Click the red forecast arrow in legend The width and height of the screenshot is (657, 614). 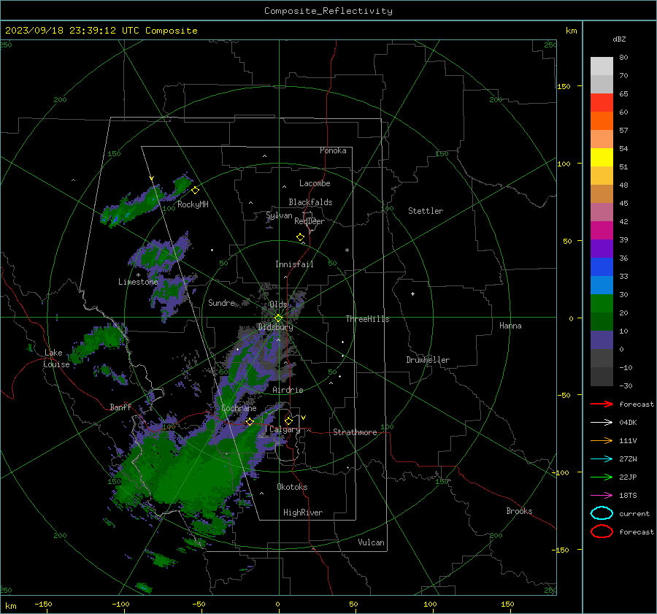click(x=602, y=404)
